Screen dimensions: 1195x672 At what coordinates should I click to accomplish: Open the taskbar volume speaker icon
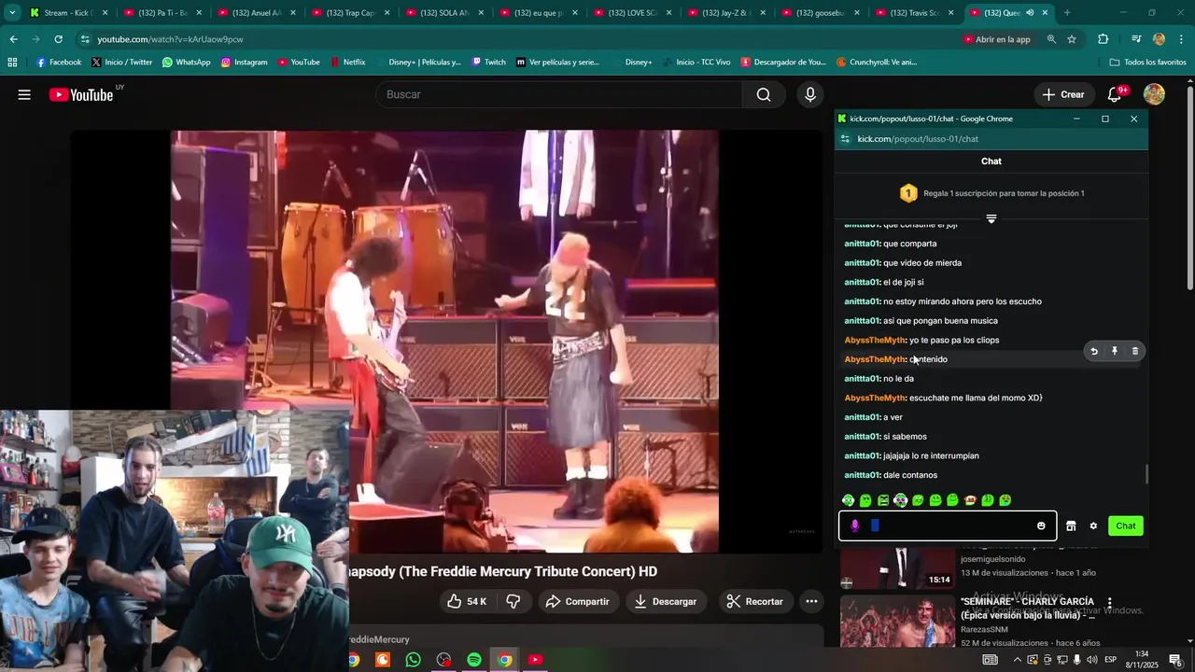tap(1092, 660)
